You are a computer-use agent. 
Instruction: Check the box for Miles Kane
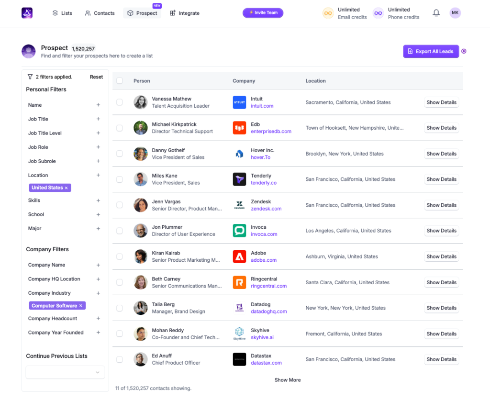pyautogui.click(x=119, y=179)
